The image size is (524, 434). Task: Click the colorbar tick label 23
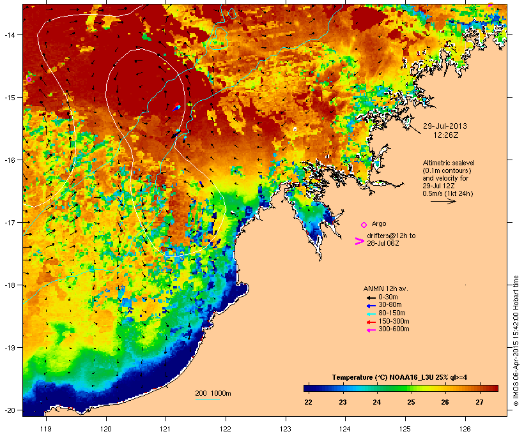[343, 402]
